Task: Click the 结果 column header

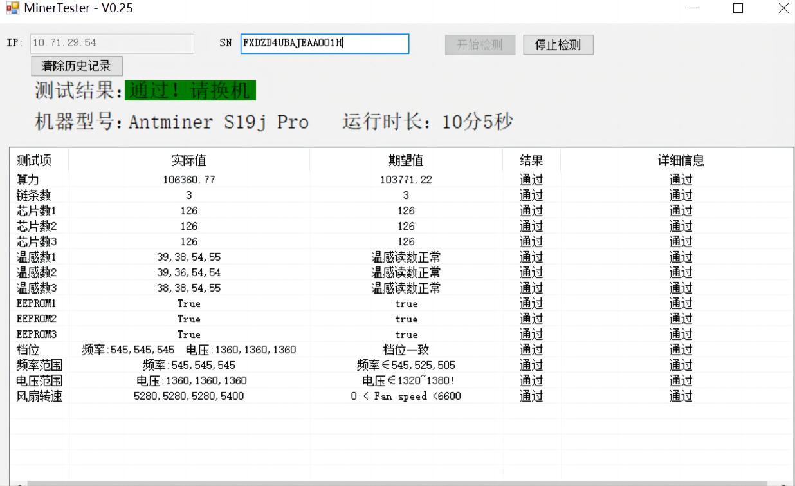Action: point(531,160)
